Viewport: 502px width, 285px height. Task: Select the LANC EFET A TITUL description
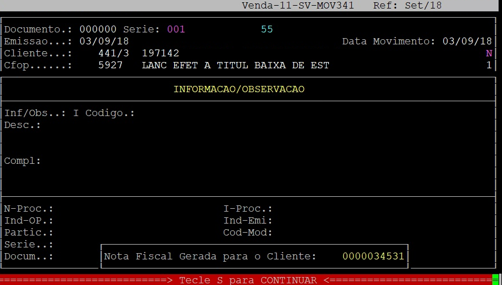235,65
